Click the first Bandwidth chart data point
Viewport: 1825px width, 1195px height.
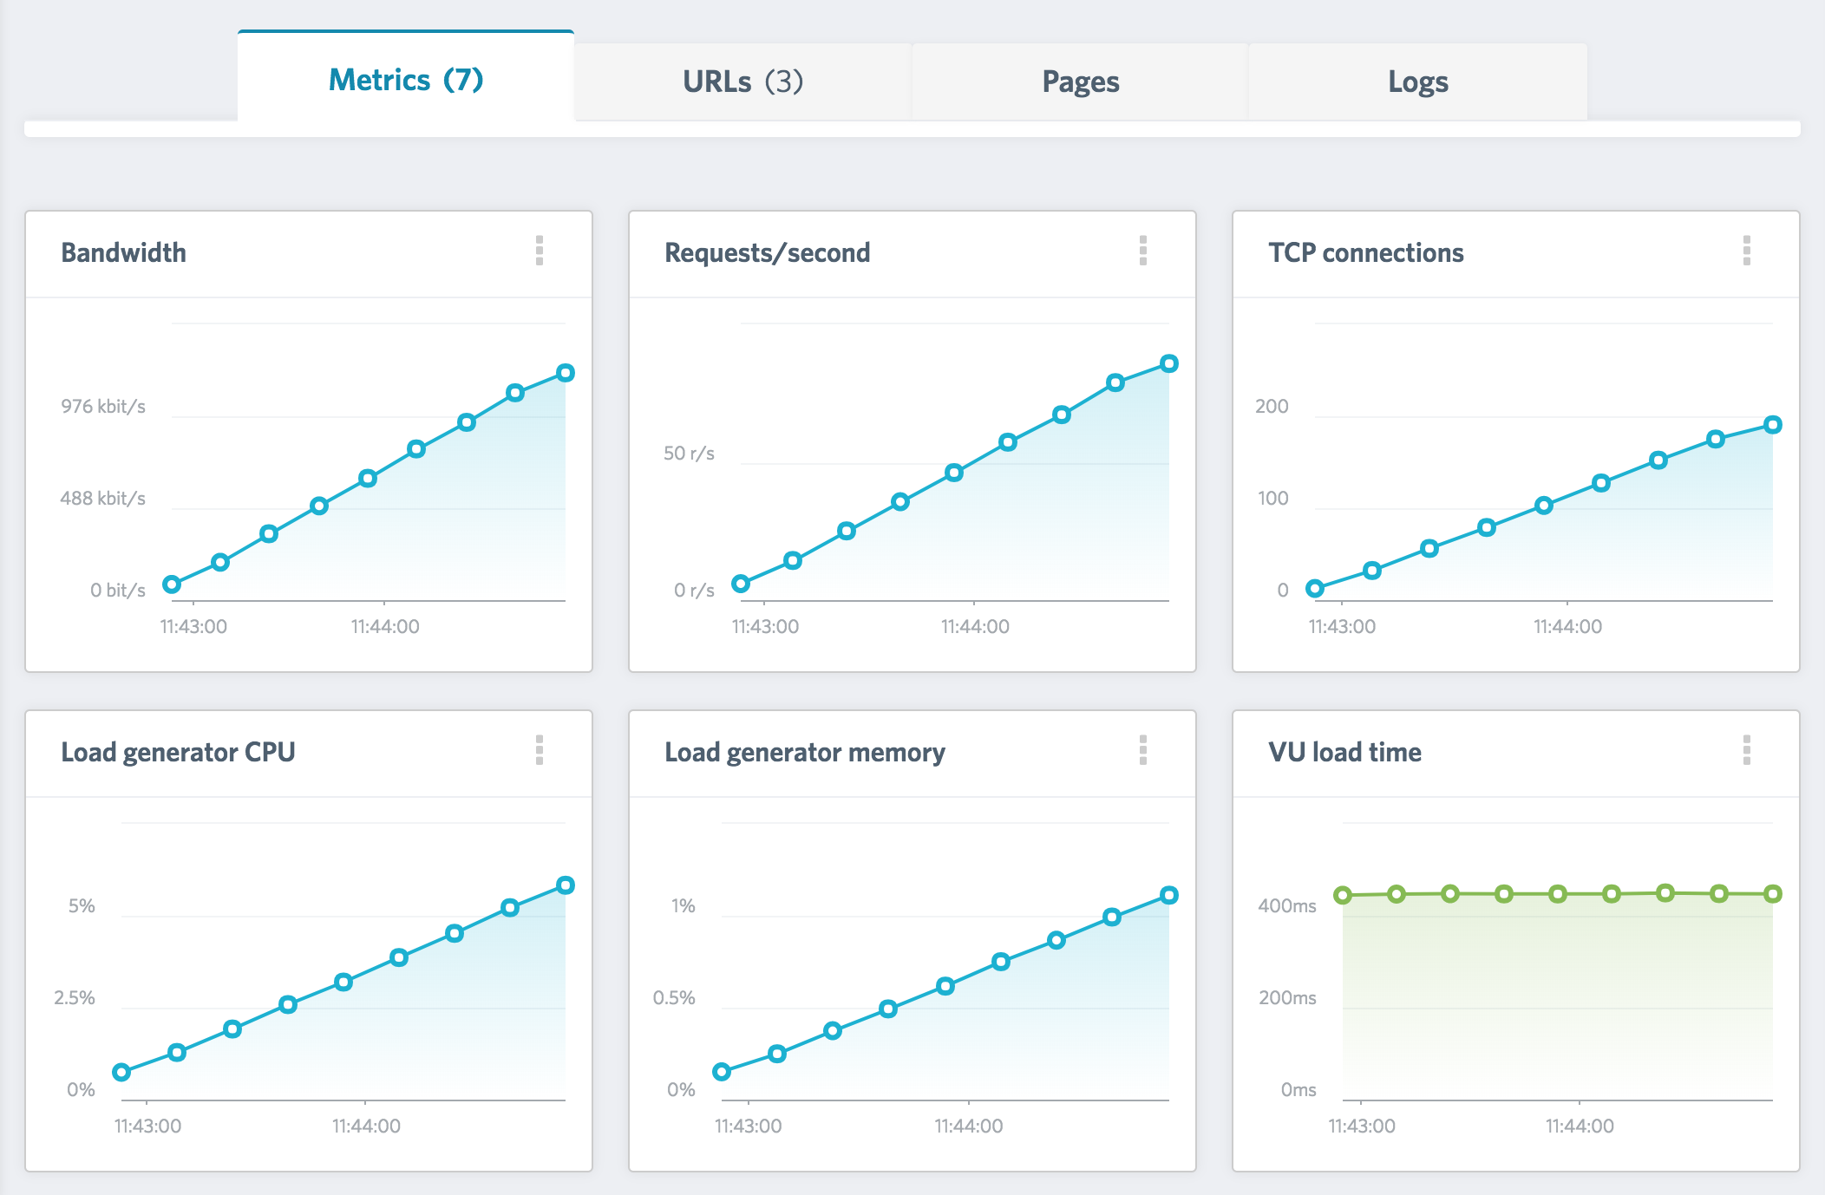(x=172, y=584)
